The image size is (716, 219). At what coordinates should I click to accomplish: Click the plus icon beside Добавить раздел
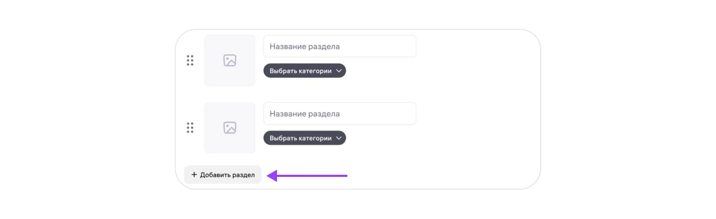point(194,175)
